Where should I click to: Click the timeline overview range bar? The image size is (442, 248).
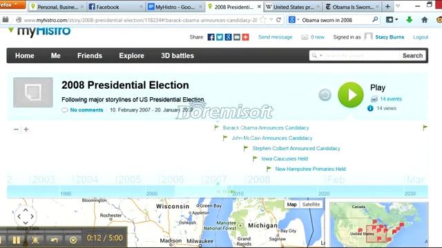[218, 192]
